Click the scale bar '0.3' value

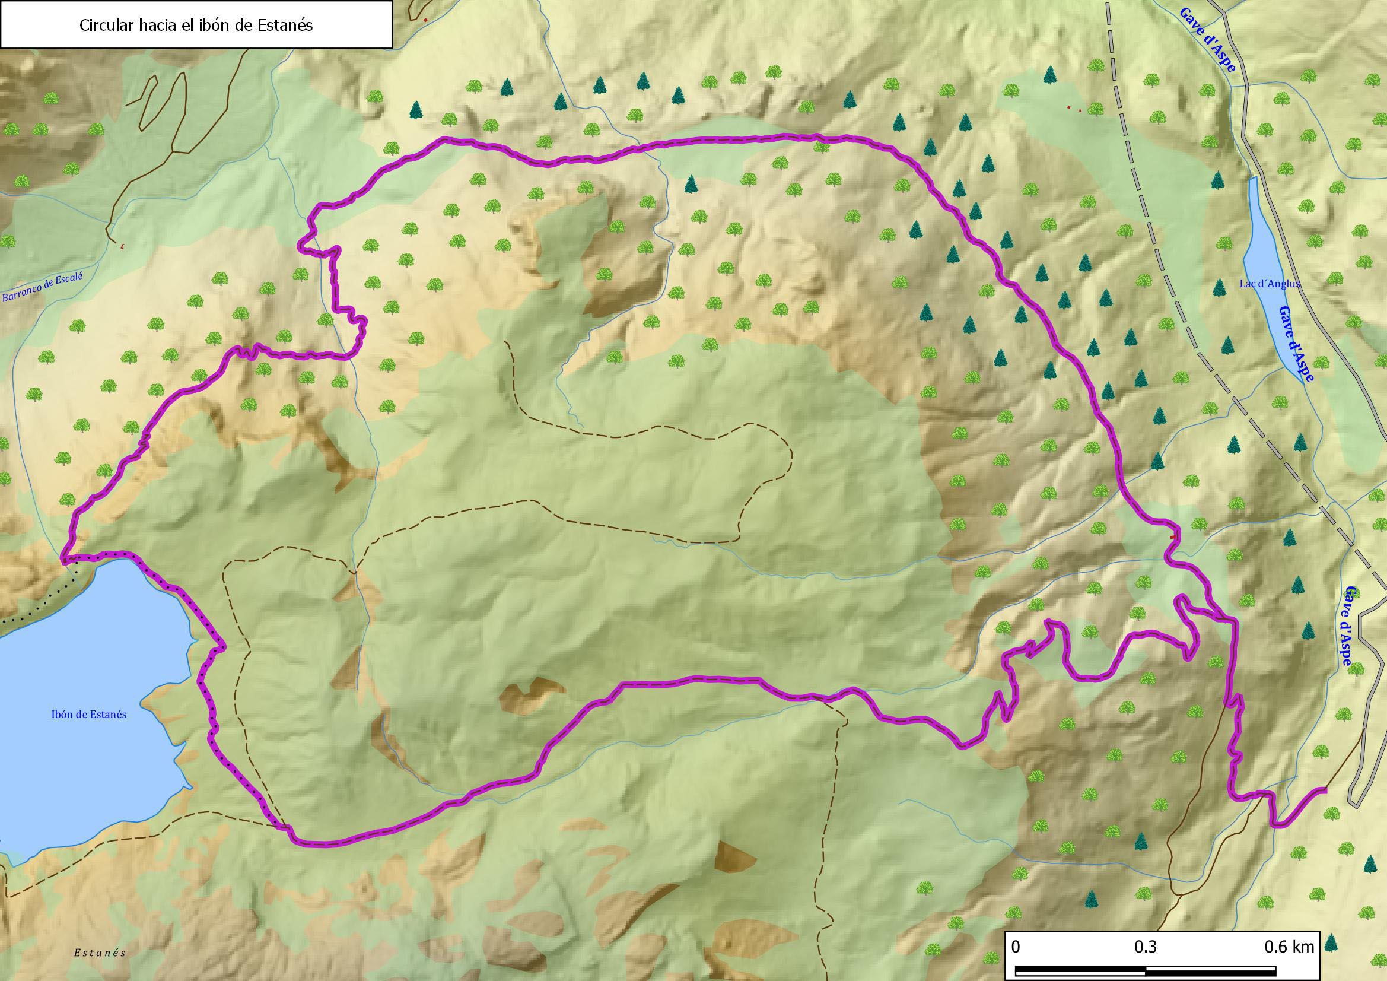pos(1146,946)
